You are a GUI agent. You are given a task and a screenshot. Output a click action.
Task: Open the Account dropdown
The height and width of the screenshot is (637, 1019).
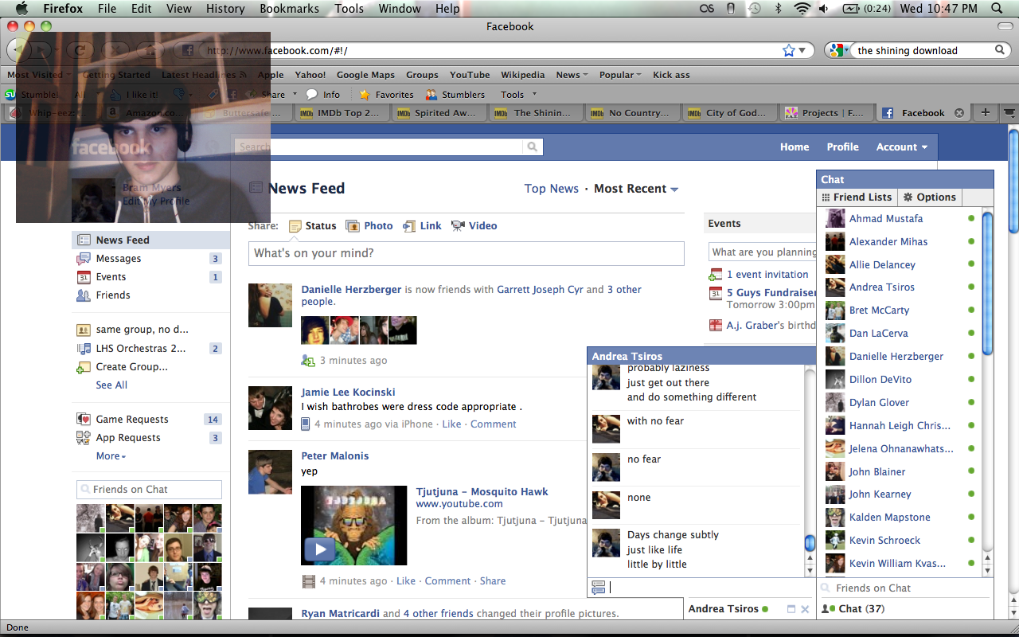(902, 147)
